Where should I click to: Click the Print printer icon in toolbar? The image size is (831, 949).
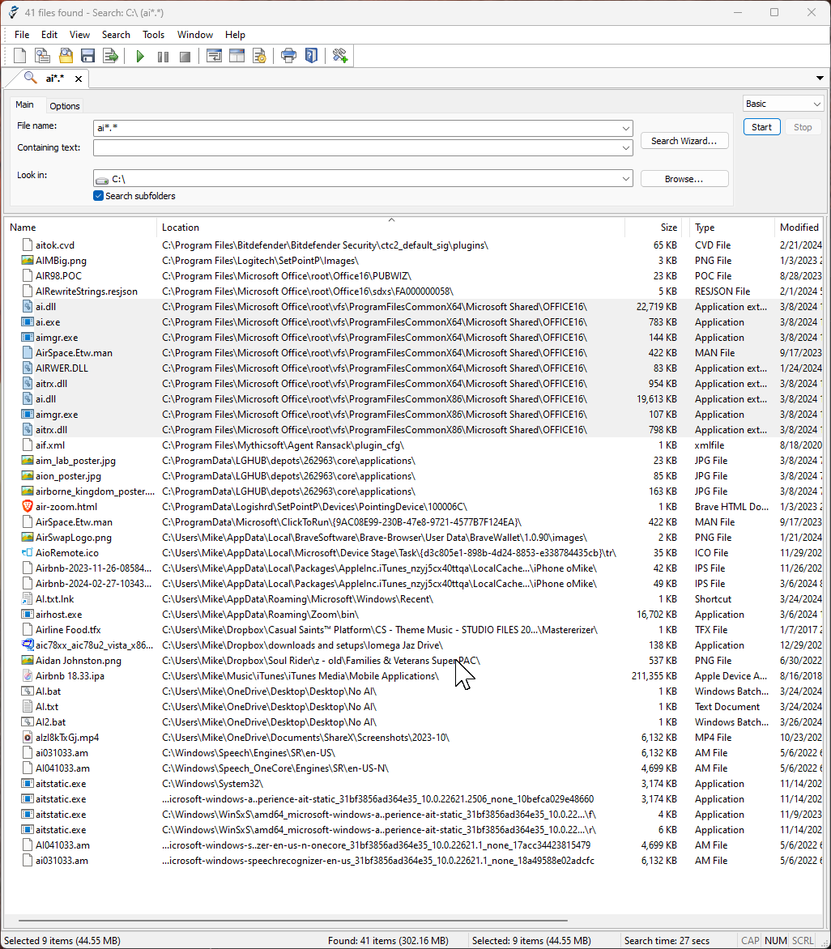click(288, 56)
